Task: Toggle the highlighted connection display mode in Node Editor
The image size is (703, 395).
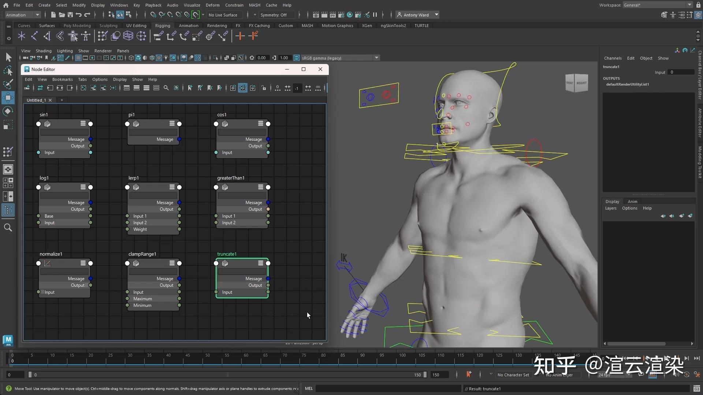Action: pos(243,88)
